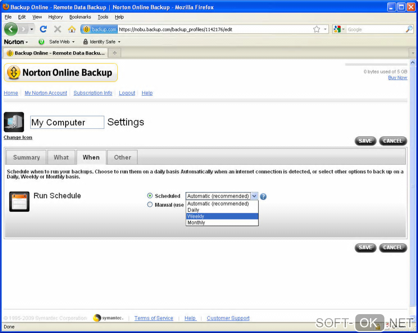Open the Tools menu
The width and height of the screenshot is (418, 333).
(103, 17)
